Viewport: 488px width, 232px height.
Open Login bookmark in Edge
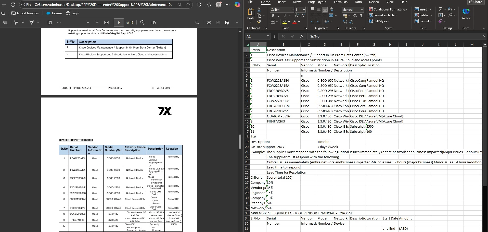coord(72,13)
